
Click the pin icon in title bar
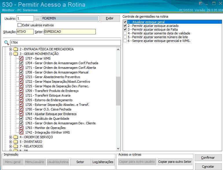(200, 3)
